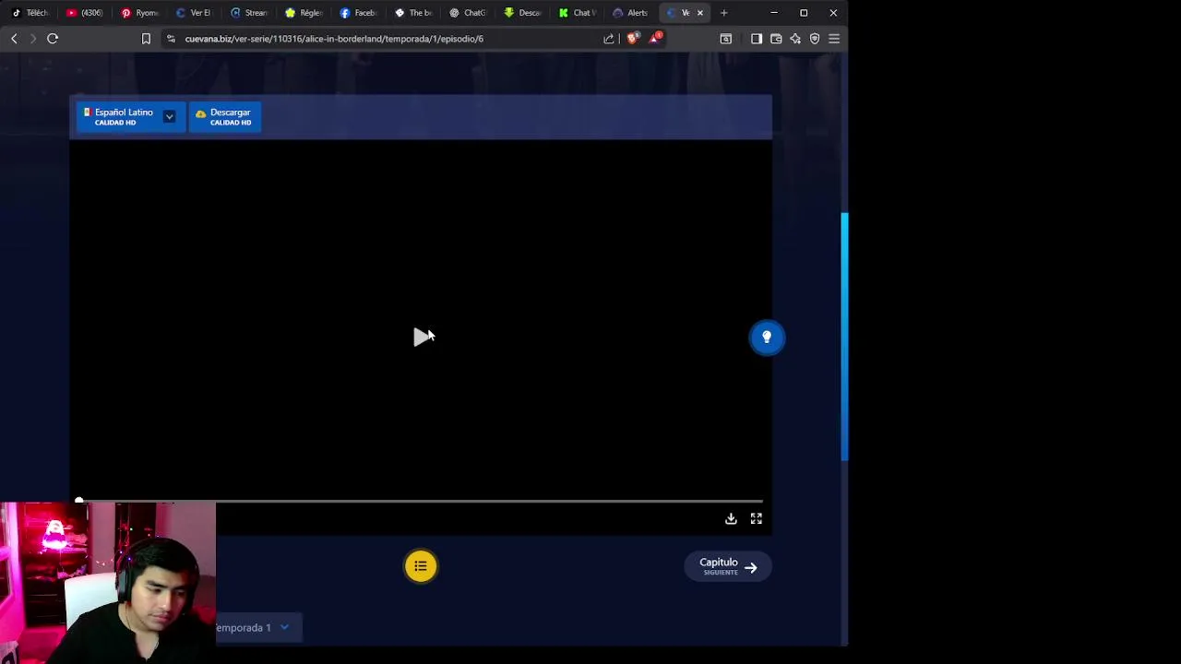Click the Descargar Calidad HD button
This screenshot has height=664, width=1181.
tap(225, 117)
